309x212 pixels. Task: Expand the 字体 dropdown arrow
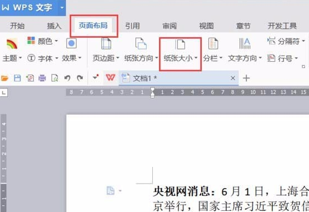coord(57,58)
